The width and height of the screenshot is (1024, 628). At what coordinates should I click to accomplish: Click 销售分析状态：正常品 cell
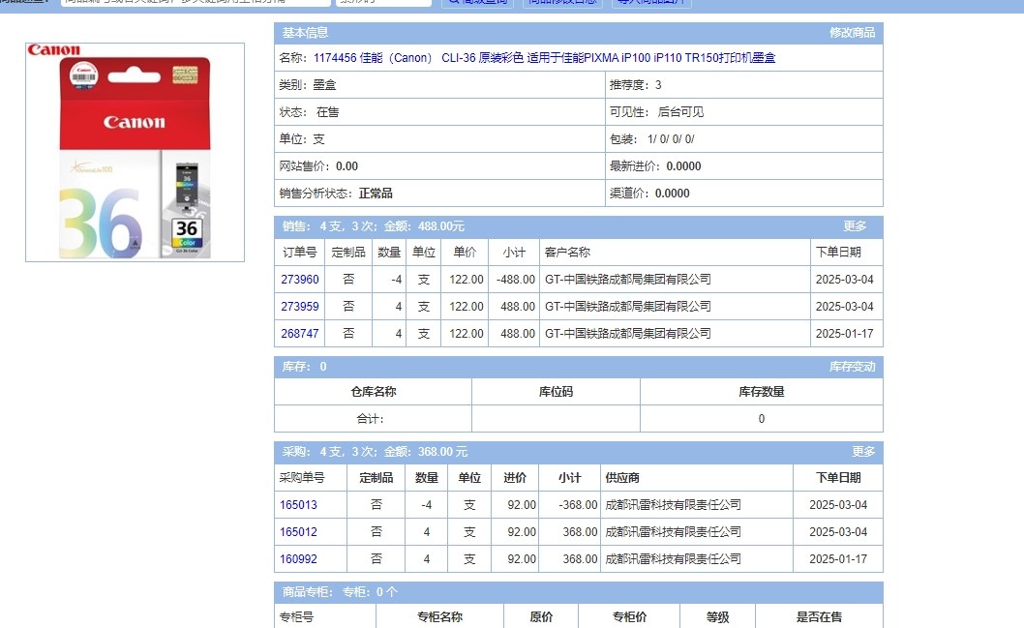(439, 194)
